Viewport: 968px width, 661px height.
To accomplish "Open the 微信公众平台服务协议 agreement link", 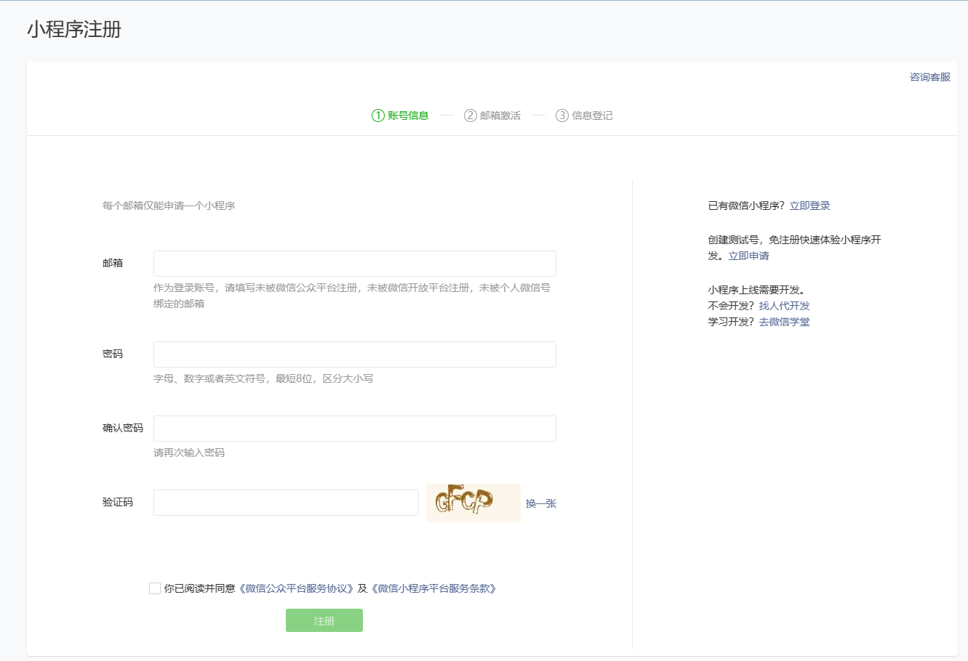I will coord(296,588).
